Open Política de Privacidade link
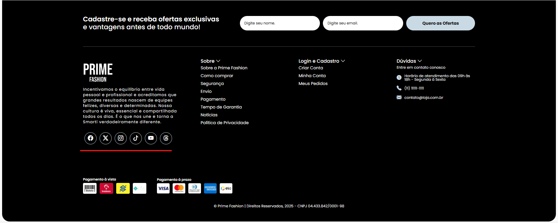The width and height of the screenshot is (558, 223). (x=225, y=123)
